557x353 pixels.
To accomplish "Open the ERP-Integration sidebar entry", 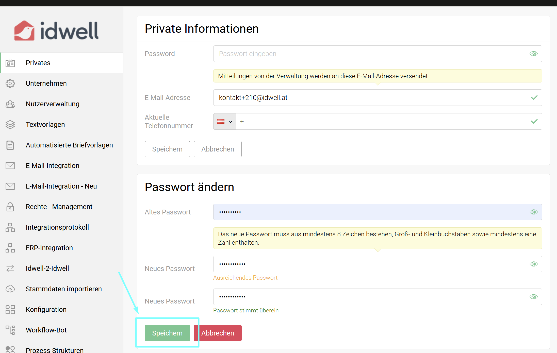I will [x=49, y=248].
